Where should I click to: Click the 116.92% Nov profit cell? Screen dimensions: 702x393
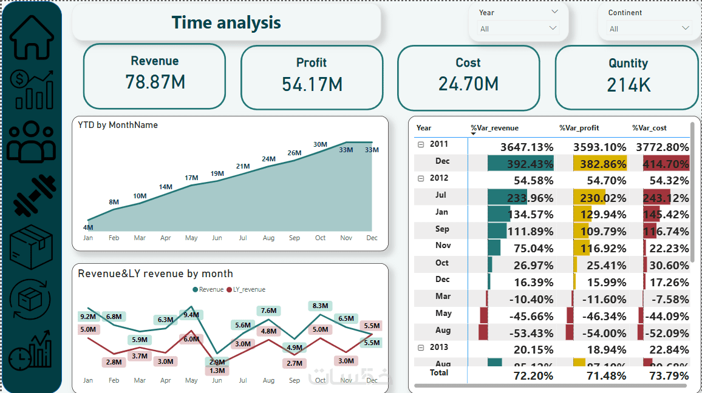click(x=603, y=248)
